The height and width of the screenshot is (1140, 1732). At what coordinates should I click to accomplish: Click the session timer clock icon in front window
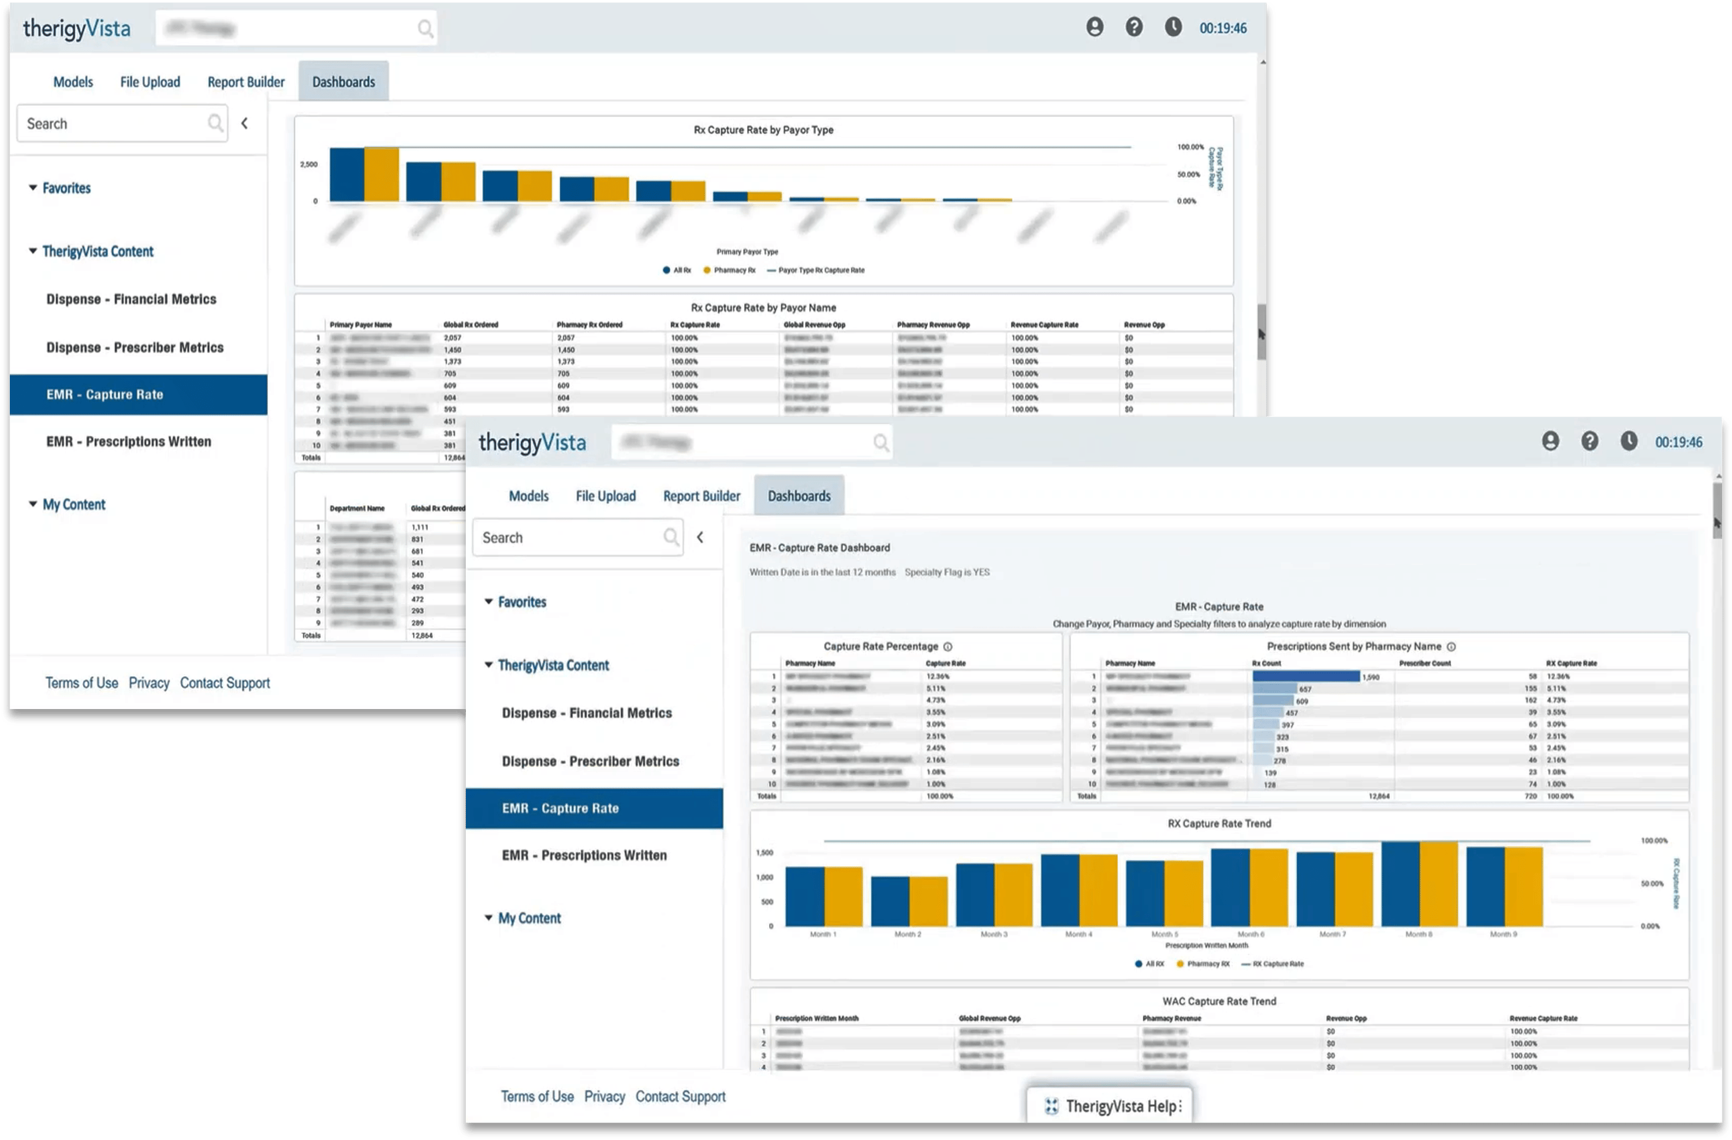click(x=1629, y=441)
